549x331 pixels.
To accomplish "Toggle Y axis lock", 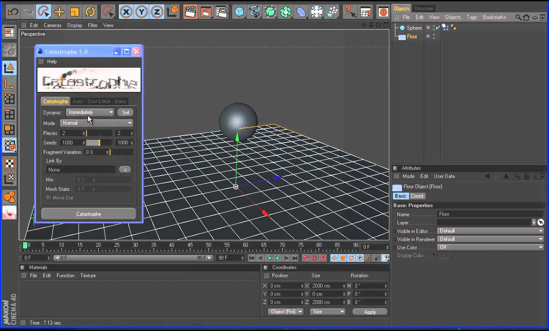I will pyautogui.click(x=141, y=12).
